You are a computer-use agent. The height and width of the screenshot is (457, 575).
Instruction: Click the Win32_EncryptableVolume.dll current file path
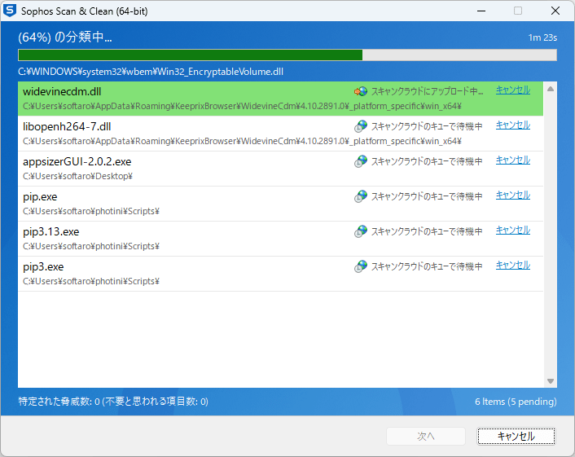(x=151, y=72)
